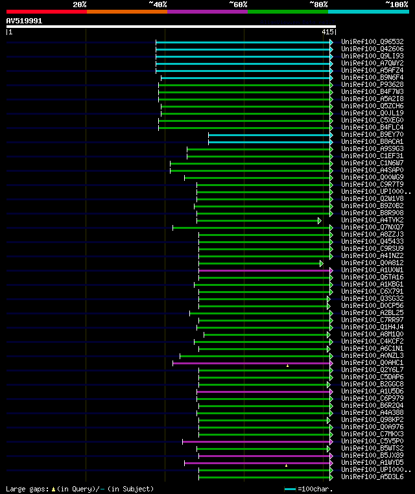Click the orange ~40% identity legend bar
Viewport: 415px width, 494px height.
[127, 12]
